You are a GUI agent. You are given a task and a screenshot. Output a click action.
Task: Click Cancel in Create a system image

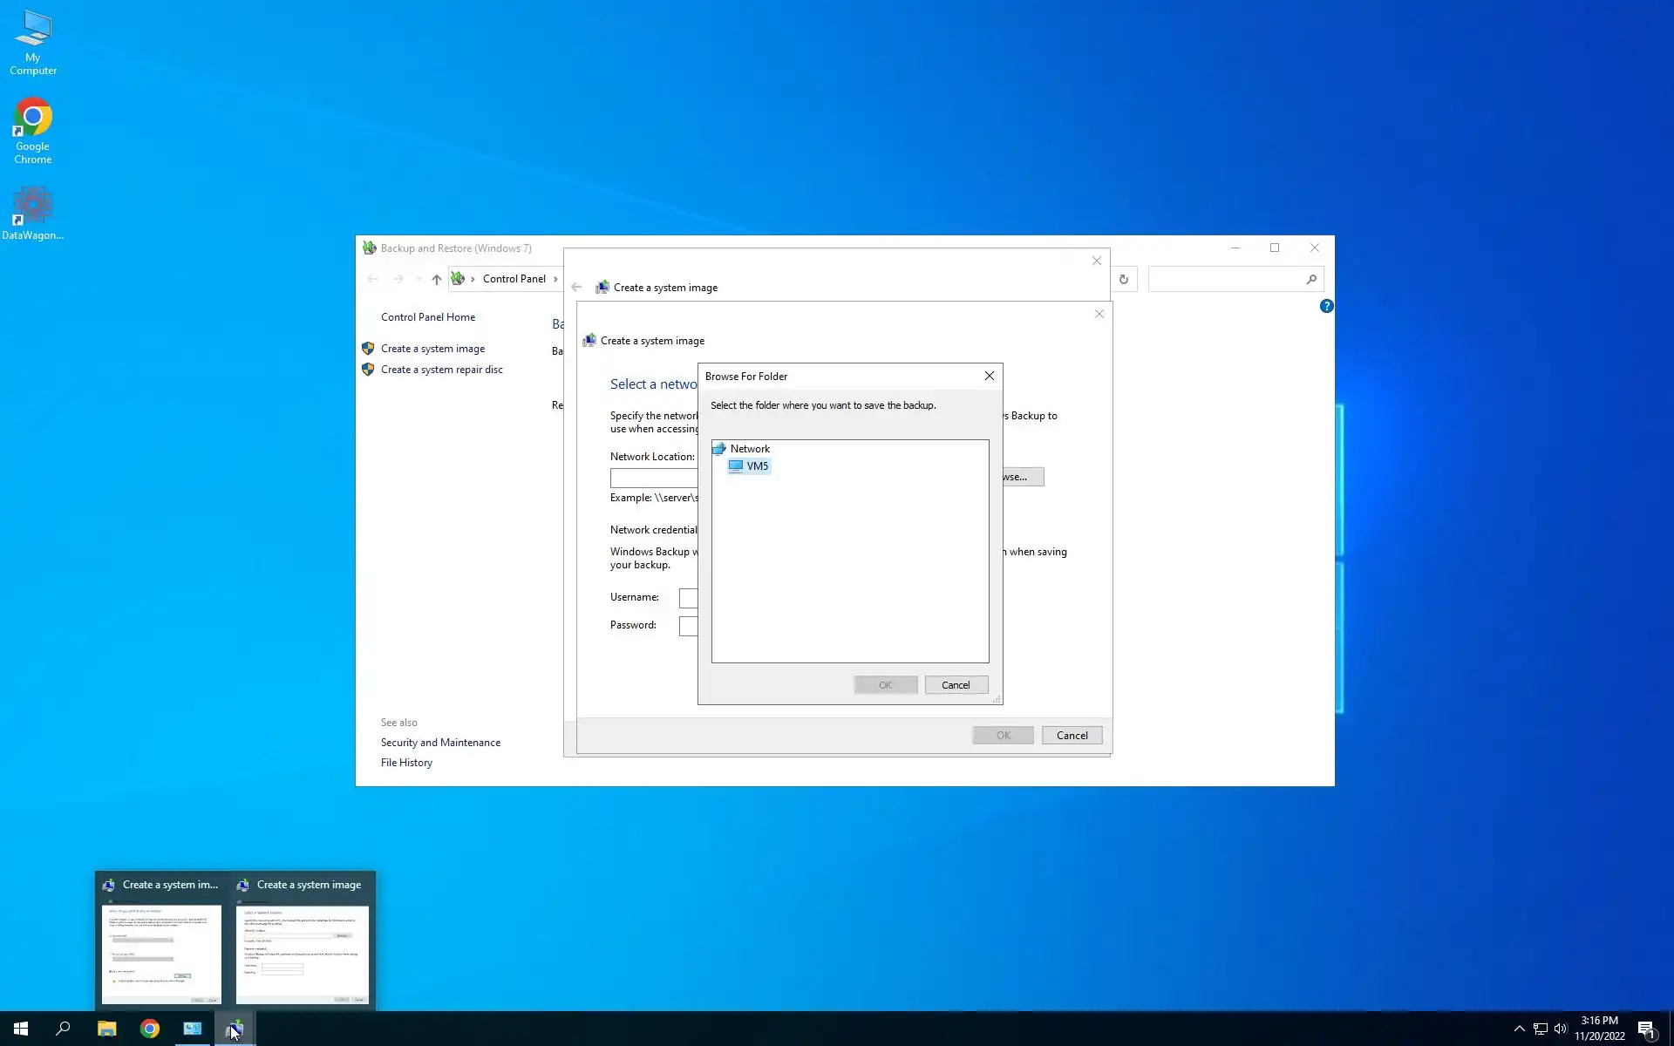coord(1072,736)
